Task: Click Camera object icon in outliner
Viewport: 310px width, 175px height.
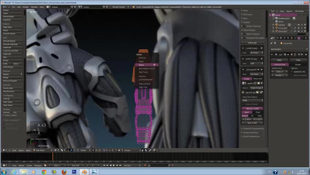Action: 277,25
